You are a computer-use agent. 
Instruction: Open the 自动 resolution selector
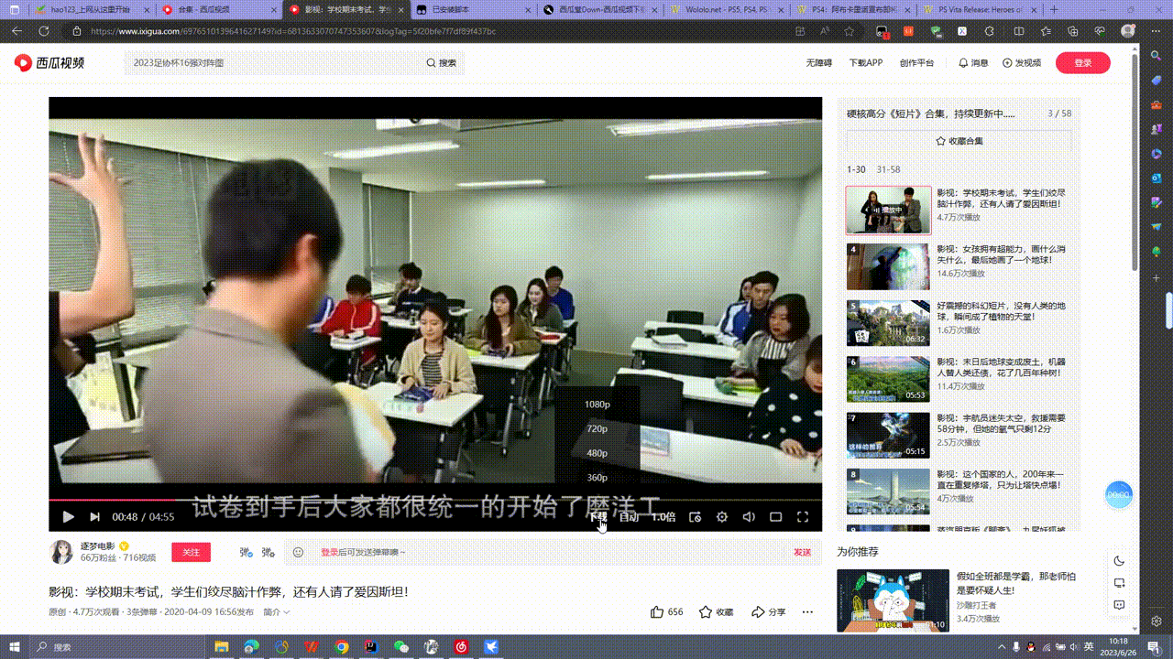click(629, 517)
